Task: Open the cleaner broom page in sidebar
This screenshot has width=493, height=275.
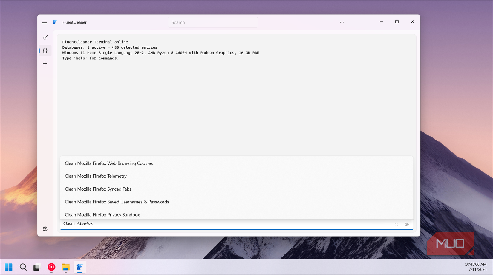Action: point(45,38)
